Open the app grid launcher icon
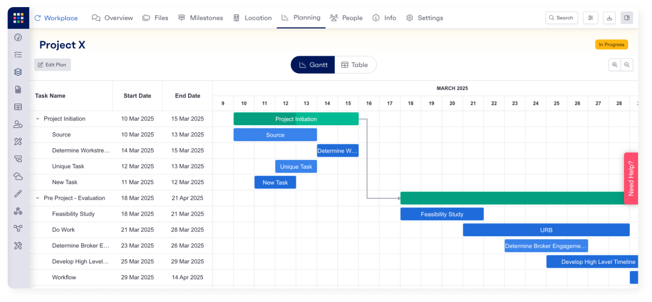 click(18, 18)
